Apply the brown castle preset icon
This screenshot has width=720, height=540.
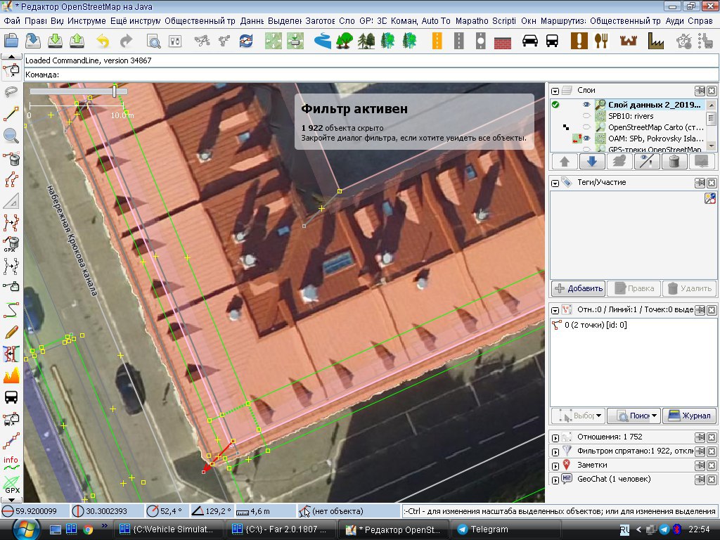pyautogui.click(x=628, y=41)
